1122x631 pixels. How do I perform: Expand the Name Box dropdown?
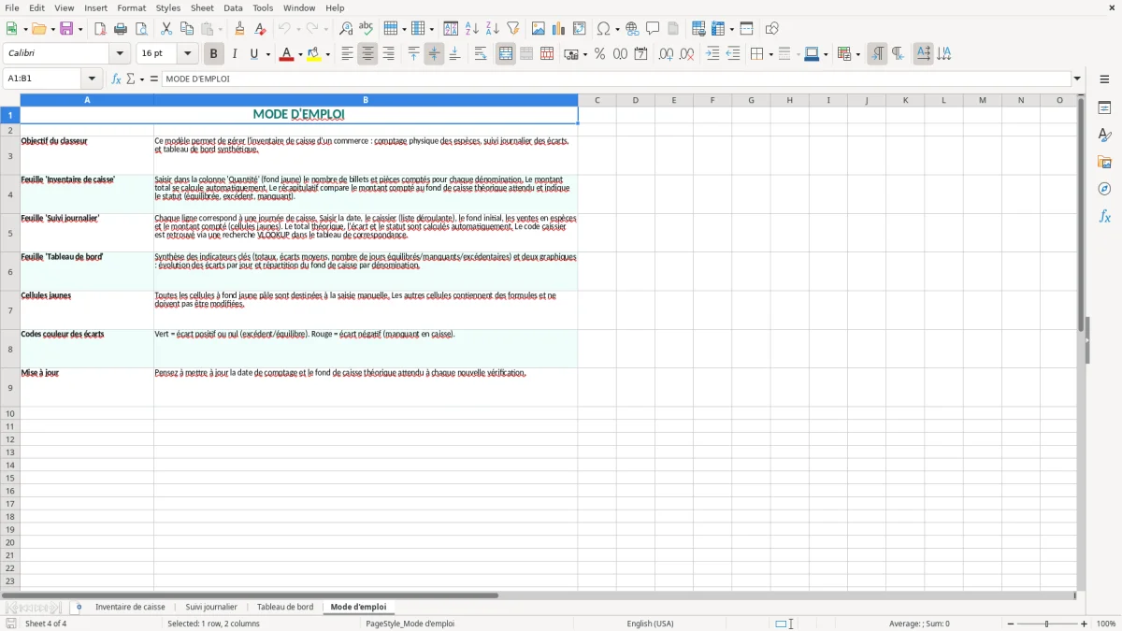pyautogui.click(x=92, y=79)
